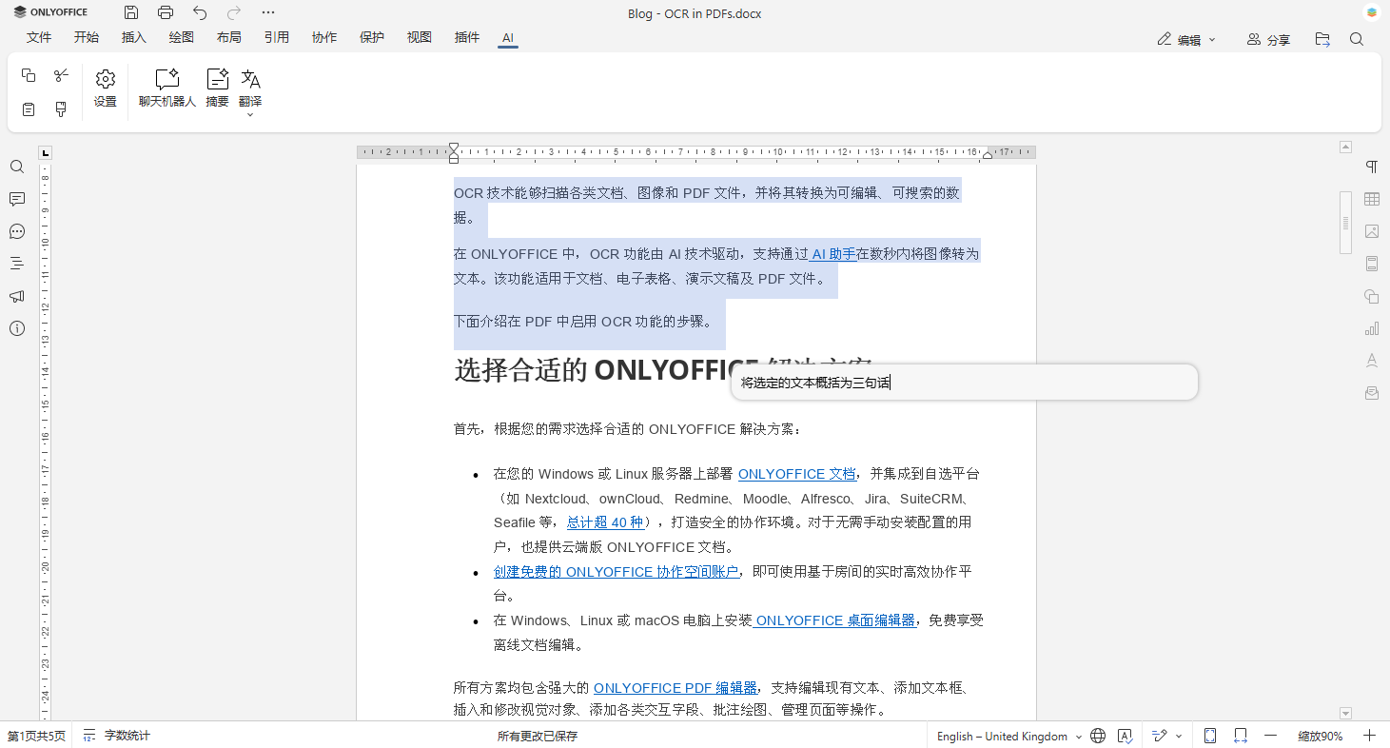Switch to the 插入 tab
1390x748 pixels.
coord(134,38)
